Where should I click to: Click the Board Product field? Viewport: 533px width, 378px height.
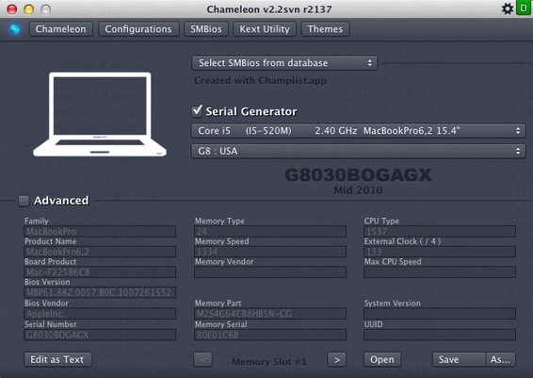(100, 272)
